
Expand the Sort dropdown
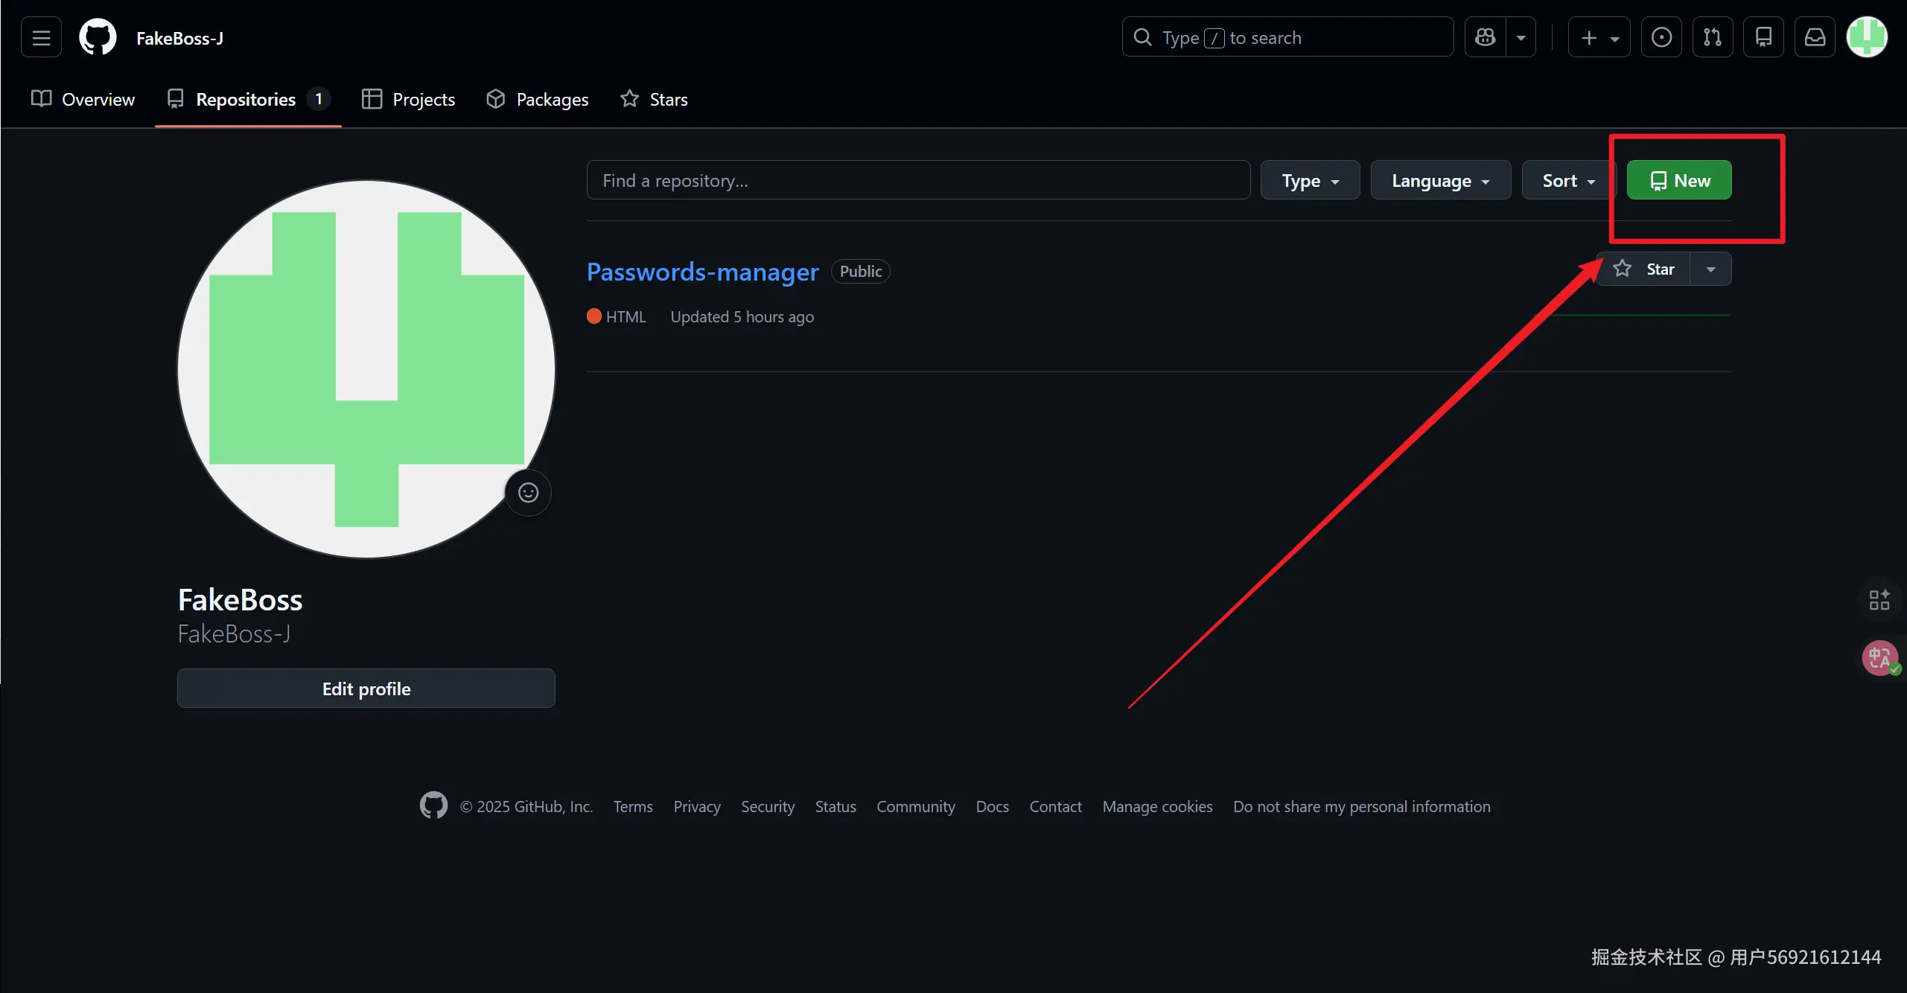[x=1568, y=181]
